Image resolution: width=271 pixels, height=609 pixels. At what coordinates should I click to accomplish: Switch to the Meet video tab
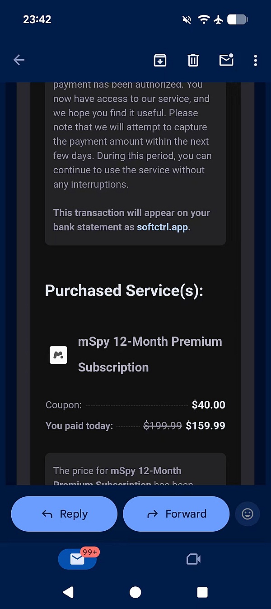coord(193,559)
